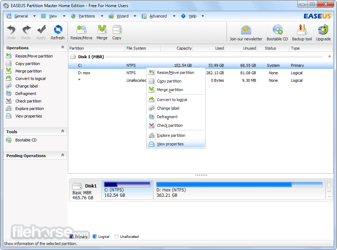Image resolution: width=337 pixels, height=250 pixels.
Task: Select Resize/Move partition in context menu
Action: click(x=176, y=72)
